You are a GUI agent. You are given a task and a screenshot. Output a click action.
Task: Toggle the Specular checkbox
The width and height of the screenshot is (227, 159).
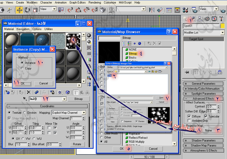click(206, 116)
